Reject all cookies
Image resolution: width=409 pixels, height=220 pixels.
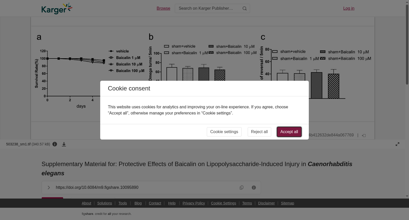[259, 132]
